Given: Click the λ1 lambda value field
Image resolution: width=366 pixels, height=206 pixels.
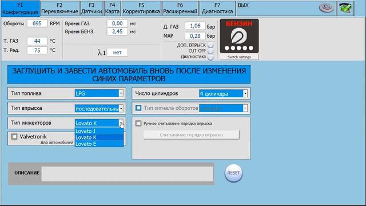Looking at the screenshot, I should 117,53.
